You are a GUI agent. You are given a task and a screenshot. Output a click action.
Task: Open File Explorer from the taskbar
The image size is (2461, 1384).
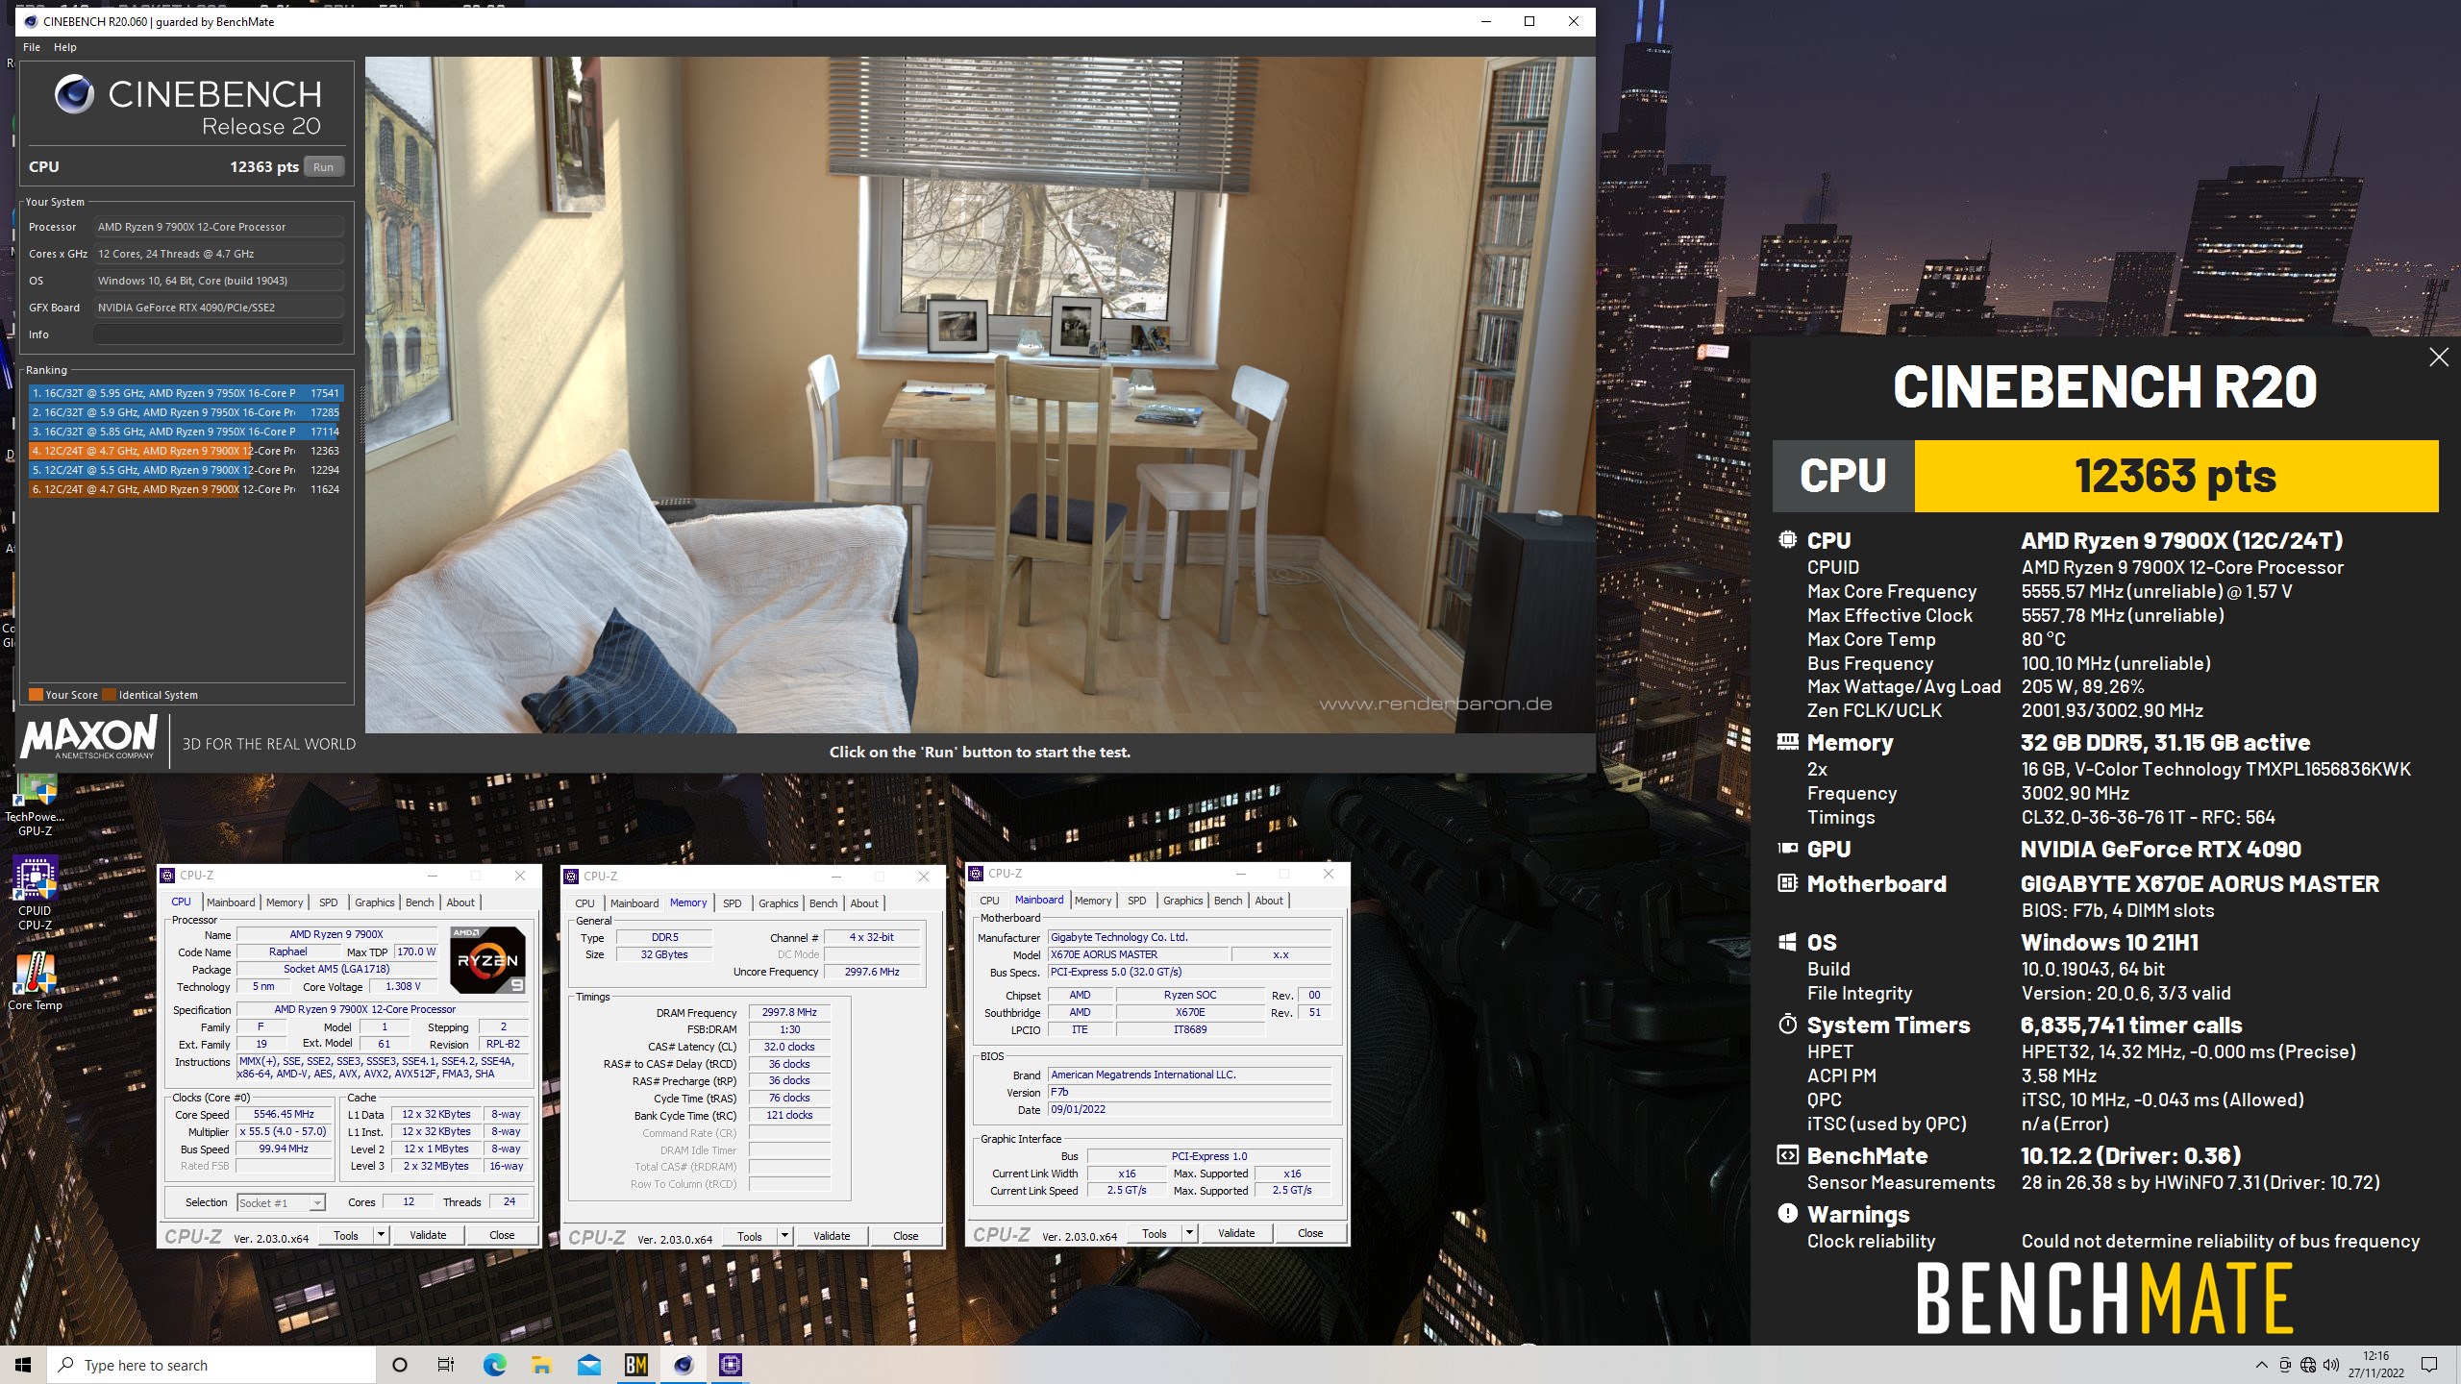[x=541, y=1365]
